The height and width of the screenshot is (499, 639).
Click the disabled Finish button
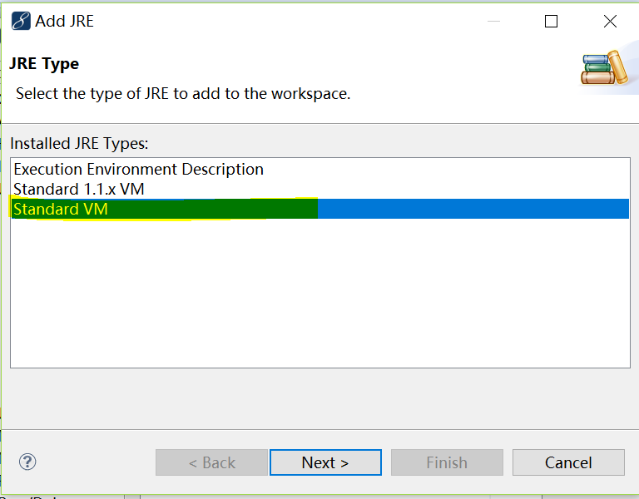click(447, 462)
